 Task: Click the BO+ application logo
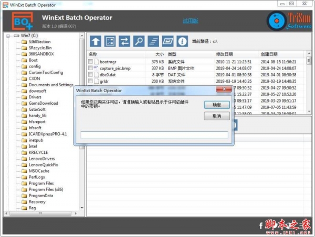point(22,21)
